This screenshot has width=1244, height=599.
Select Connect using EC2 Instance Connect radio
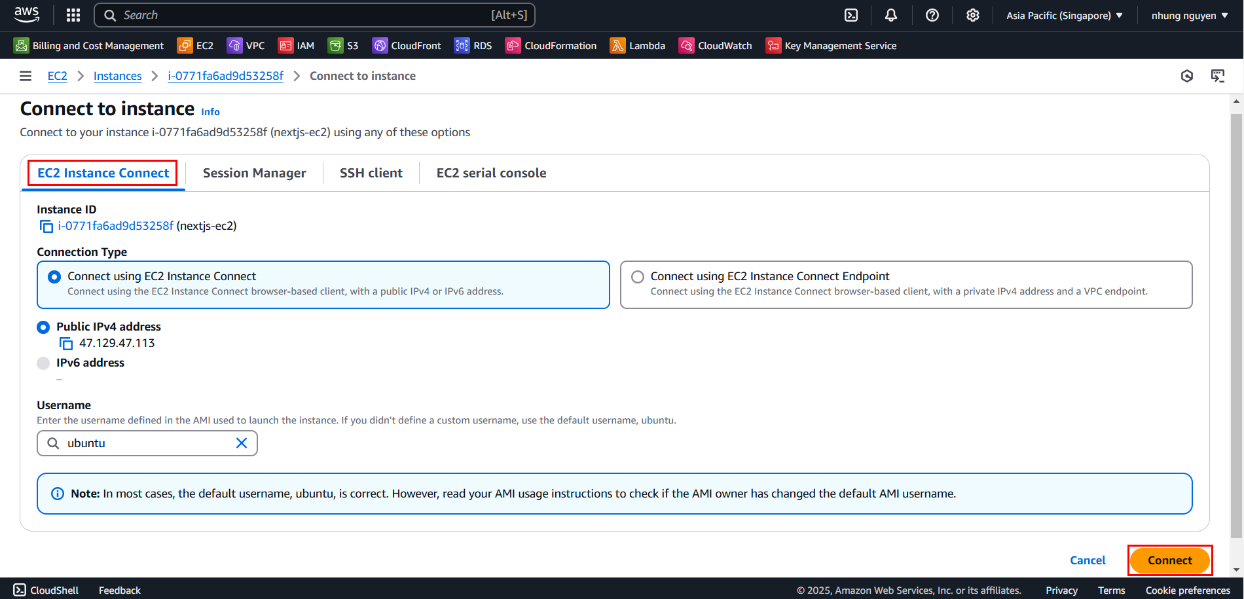coord(54,277)
